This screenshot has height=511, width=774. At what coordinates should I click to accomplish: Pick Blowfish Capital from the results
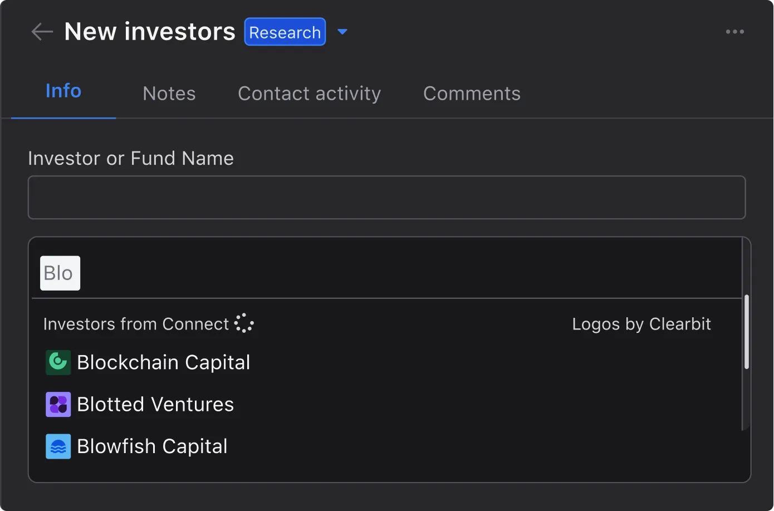(152, 446)
